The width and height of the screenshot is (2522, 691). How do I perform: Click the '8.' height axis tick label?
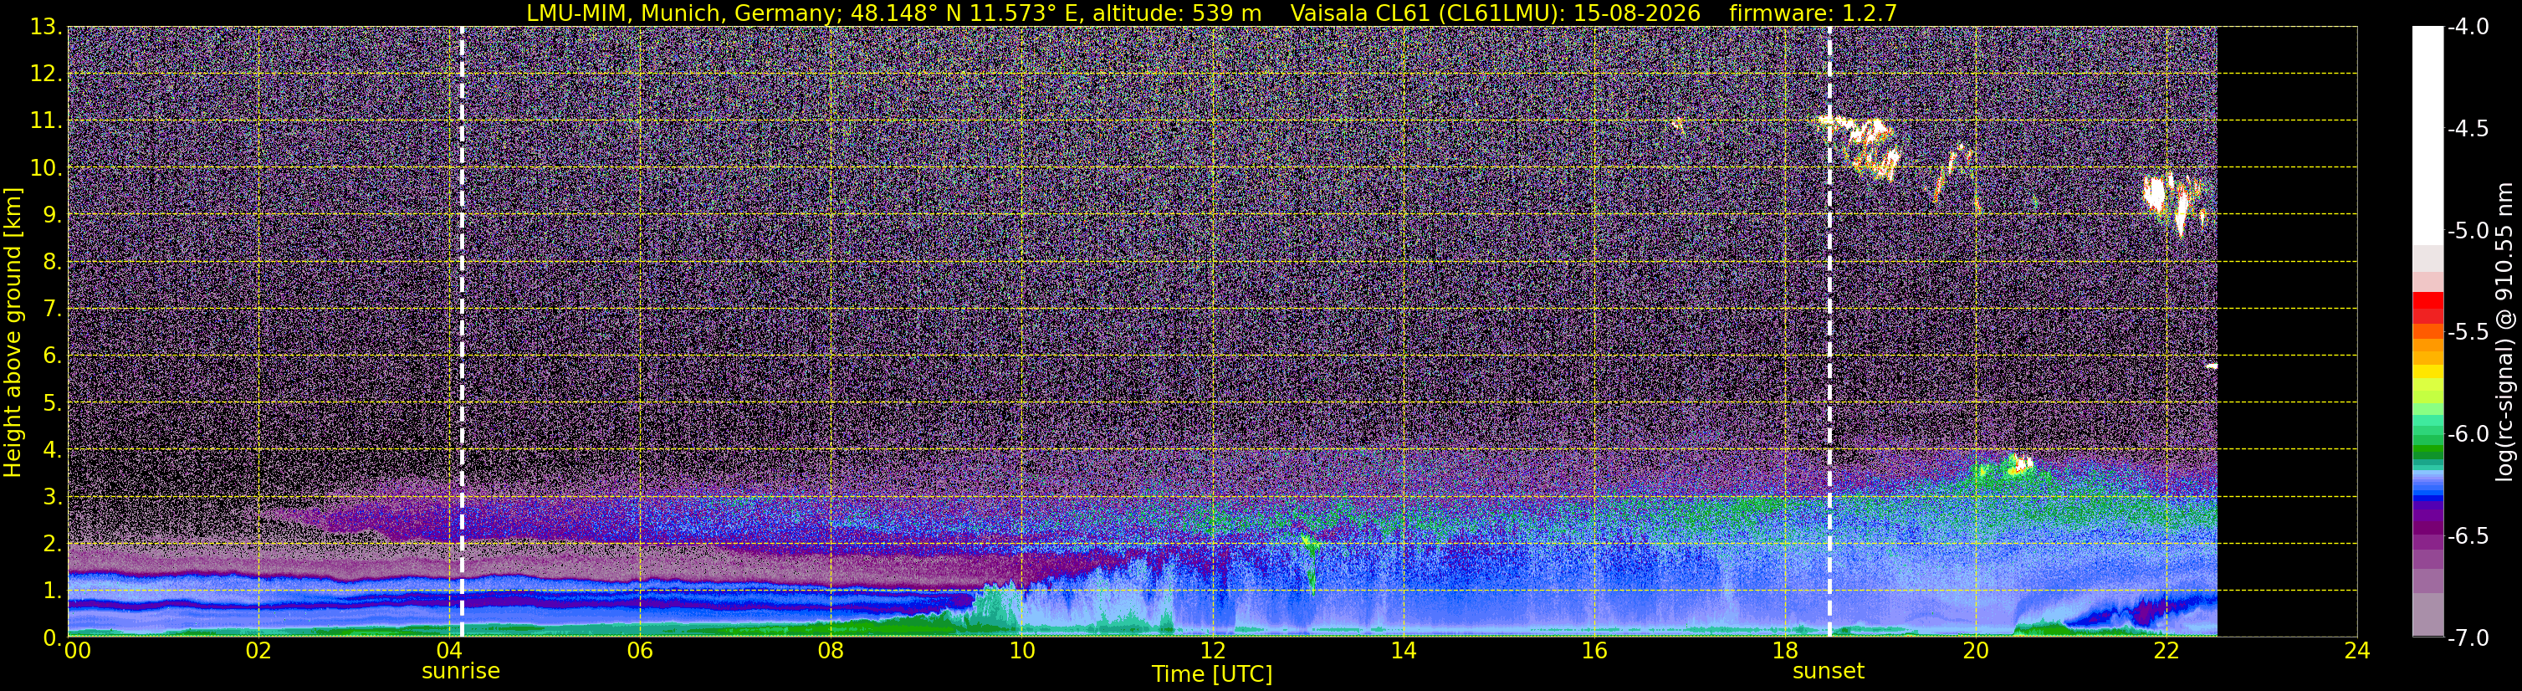[x=53, y=261]
